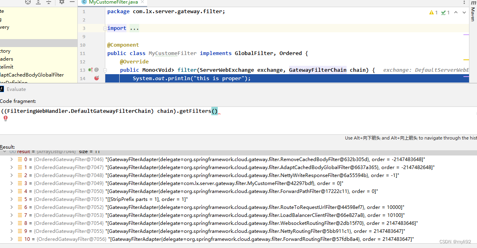Hide the project panel with minus icon
Viewport: 477px width, 248px height.
tap(72, 2)
